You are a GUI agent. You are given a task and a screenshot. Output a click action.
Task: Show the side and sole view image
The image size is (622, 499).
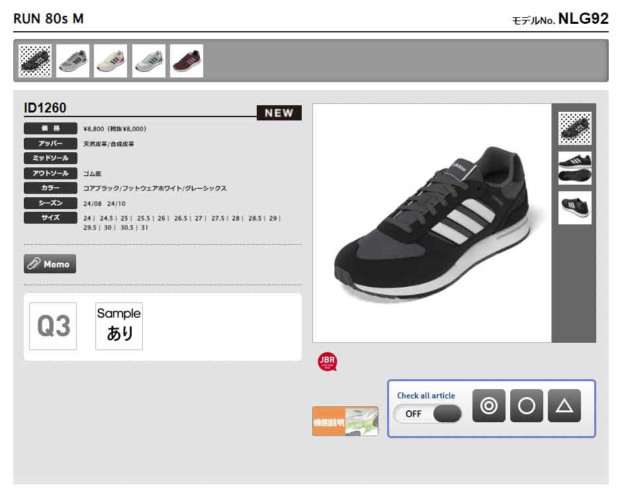[x=575, y=168]
